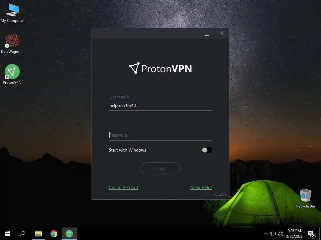
Task: Open the Windows Start menu
Action: (x=8, y=234)
